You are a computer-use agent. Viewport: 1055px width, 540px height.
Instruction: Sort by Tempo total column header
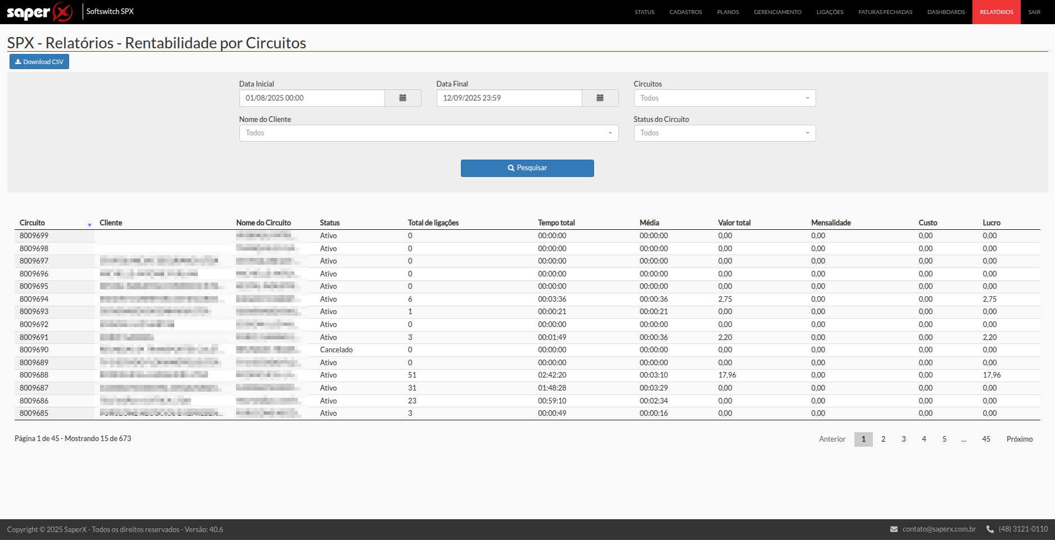click(x=556, y=223)
